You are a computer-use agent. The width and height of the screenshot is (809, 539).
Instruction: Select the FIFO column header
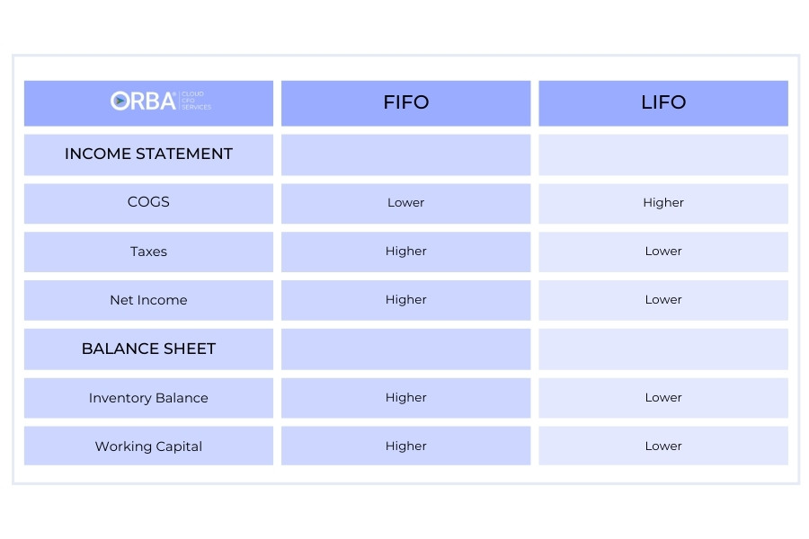click(x=405, y=102)
